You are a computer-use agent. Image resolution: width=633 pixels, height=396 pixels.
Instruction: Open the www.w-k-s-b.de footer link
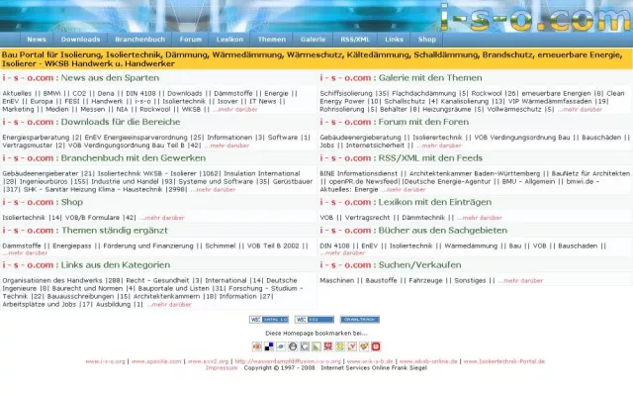tap(370, 361)
